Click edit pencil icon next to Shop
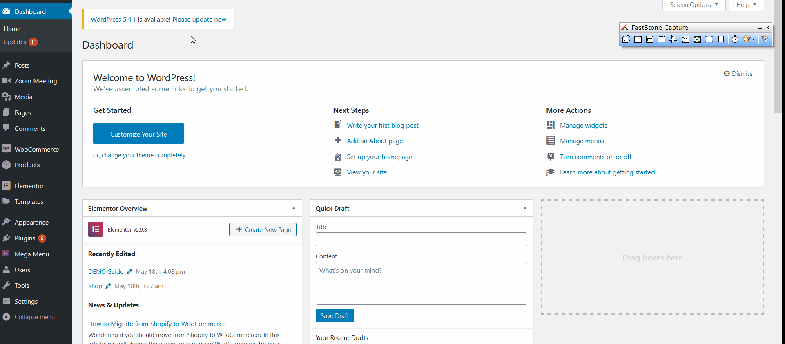The image size is (785, 344). point(108,286)
